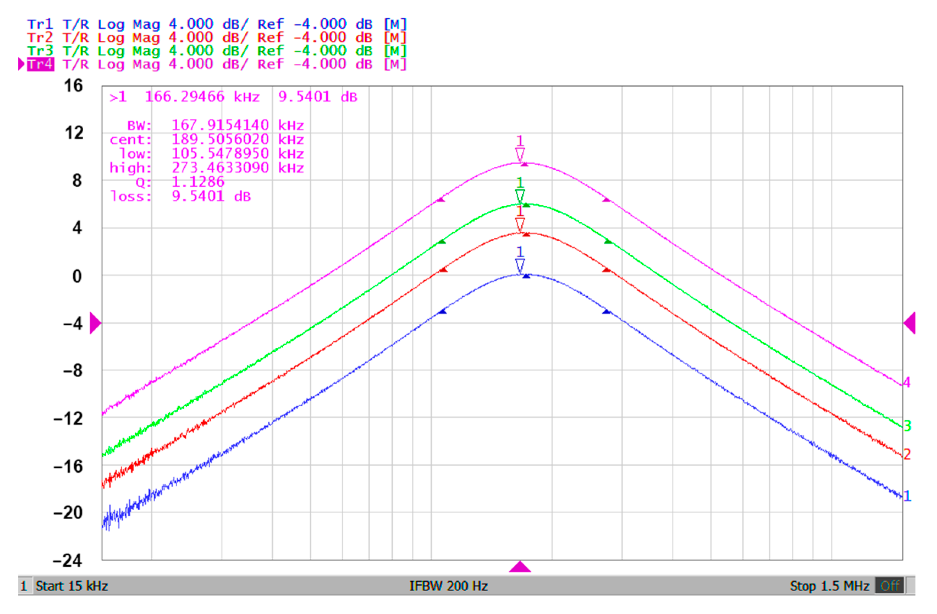Click the Start 15 kHz field
Screen dimensions: 937x614
pos(72,586)
